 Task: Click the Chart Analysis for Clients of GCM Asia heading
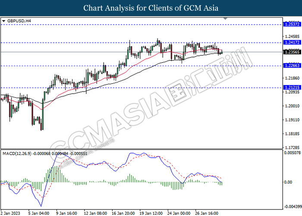click(151, 8)
